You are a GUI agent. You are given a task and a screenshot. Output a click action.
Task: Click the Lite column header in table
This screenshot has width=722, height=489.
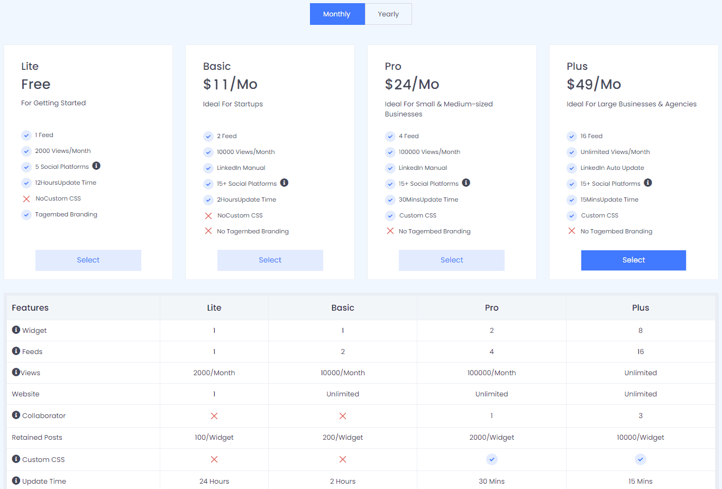pyautogui.click(x=214, y=308)
